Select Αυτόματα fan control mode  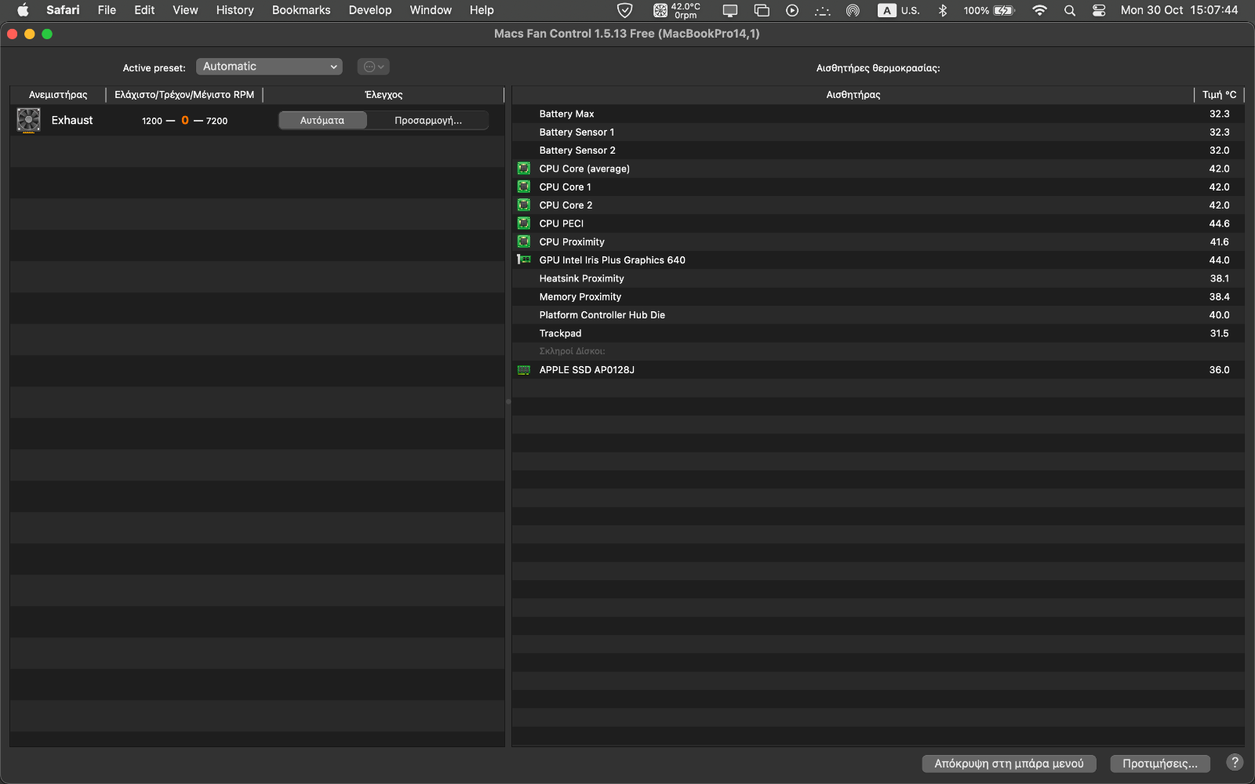(x=322, y=120)
